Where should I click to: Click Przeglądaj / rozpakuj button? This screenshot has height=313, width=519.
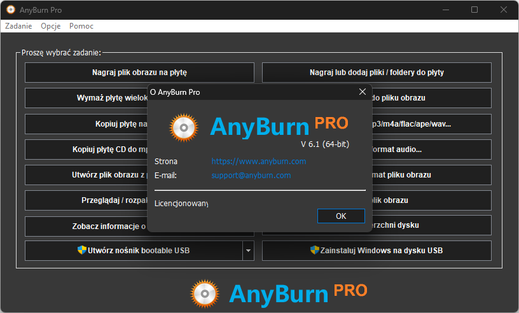pos(86,200)
